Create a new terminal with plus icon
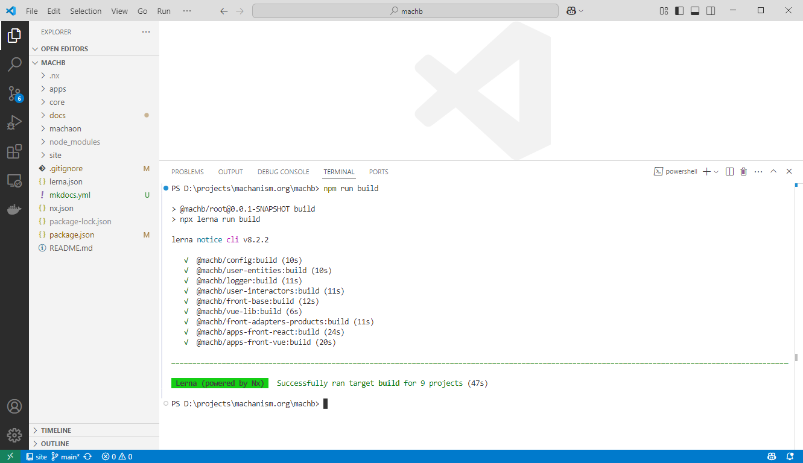This screenshot has width=803, height=463. (x=707, y=172)
